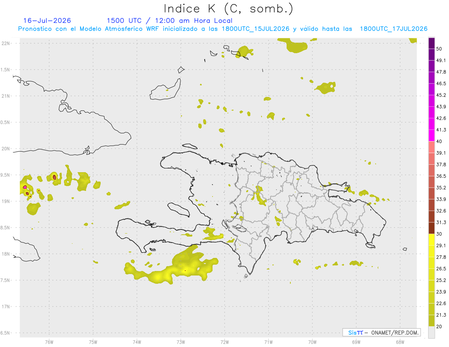Click the '8.5N' latitude label
The image size is (449, 347).
coord(5,228)
